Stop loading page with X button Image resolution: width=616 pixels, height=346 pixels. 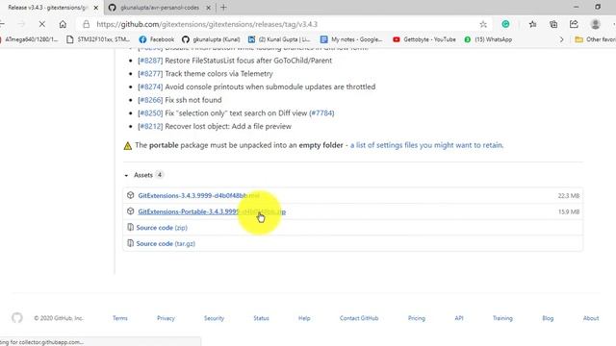tap(42, 24)
